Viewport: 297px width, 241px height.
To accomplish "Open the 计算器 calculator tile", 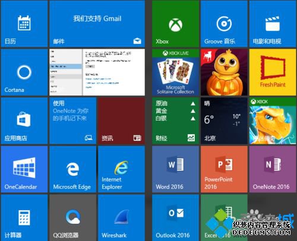I will click(24, 218).
